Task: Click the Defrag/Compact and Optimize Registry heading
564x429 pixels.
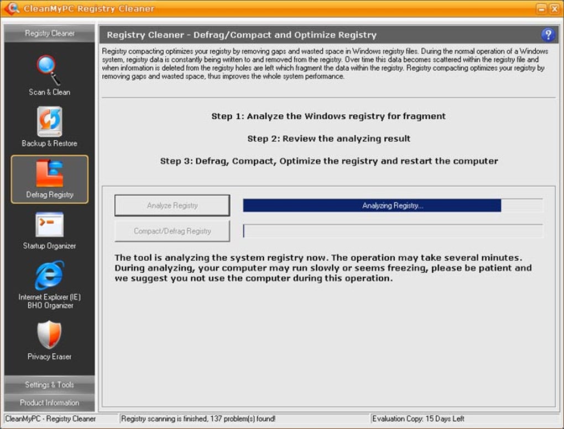Action: click(242, 35)
